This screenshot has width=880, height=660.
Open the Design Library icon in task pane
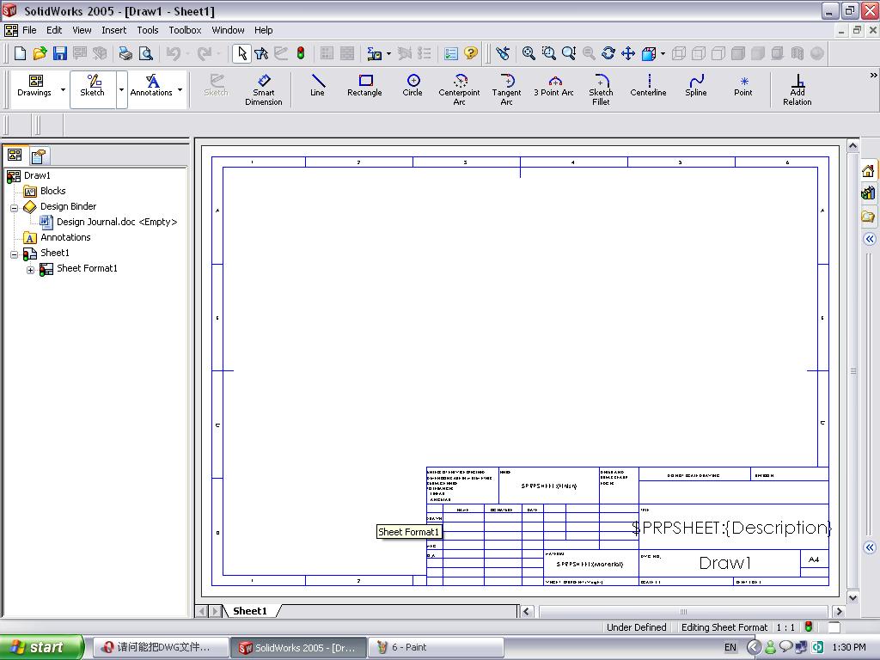click(868, 193)
